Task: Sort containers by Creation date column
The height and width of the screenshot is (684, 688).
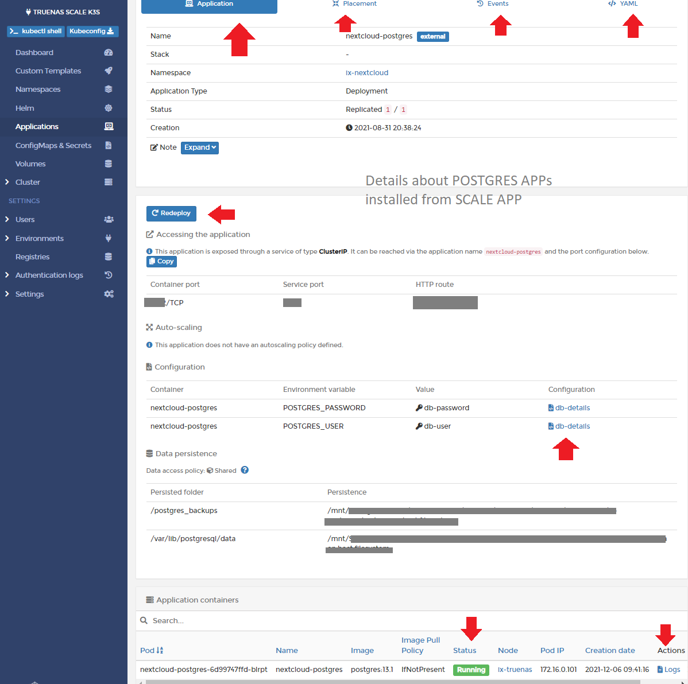Action: point(610,650)
